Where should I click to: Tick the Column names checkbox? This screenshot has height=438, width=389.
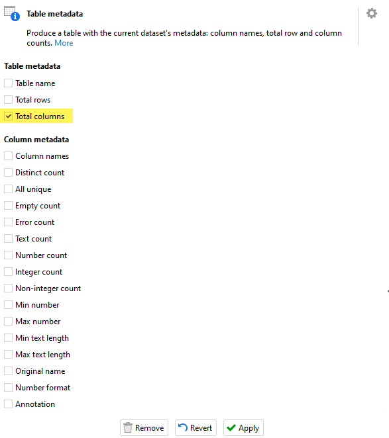pos(8,156)
